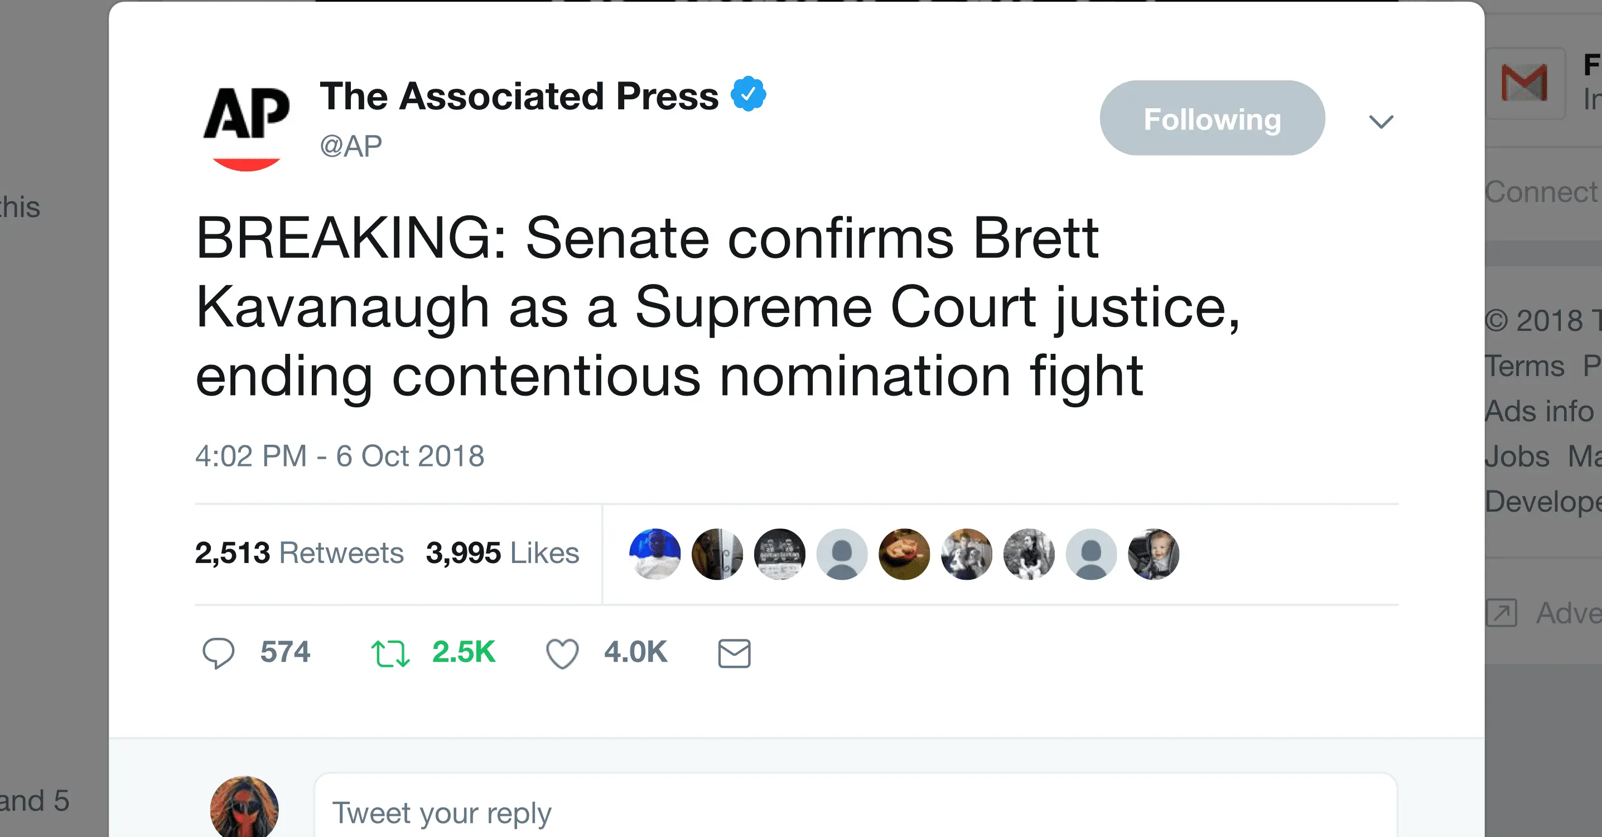Open the Jobs footer link
1602x837 pixels.
pyautogui.click(x=1517, y=457)
